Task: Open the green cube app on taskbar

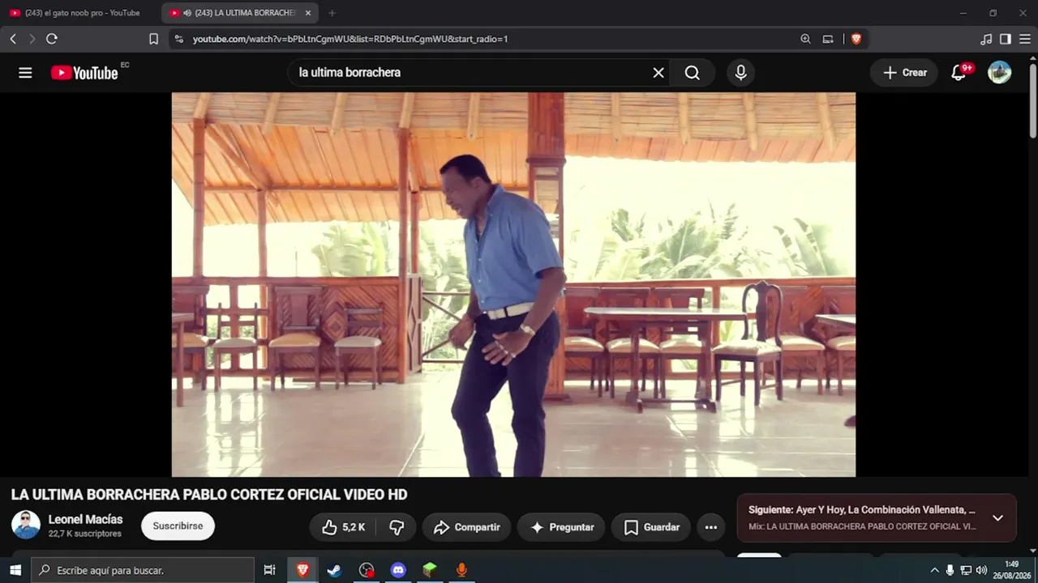Action: pos(430,570)
